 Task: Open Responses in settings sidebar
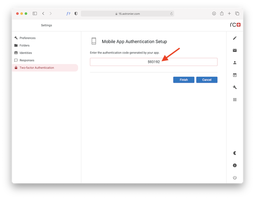45,60
